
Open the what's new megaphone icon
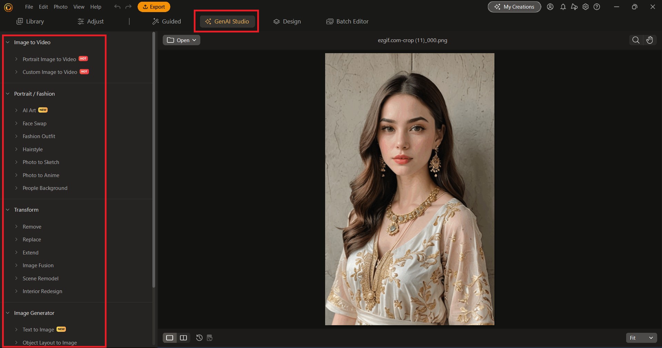(574, 7)
